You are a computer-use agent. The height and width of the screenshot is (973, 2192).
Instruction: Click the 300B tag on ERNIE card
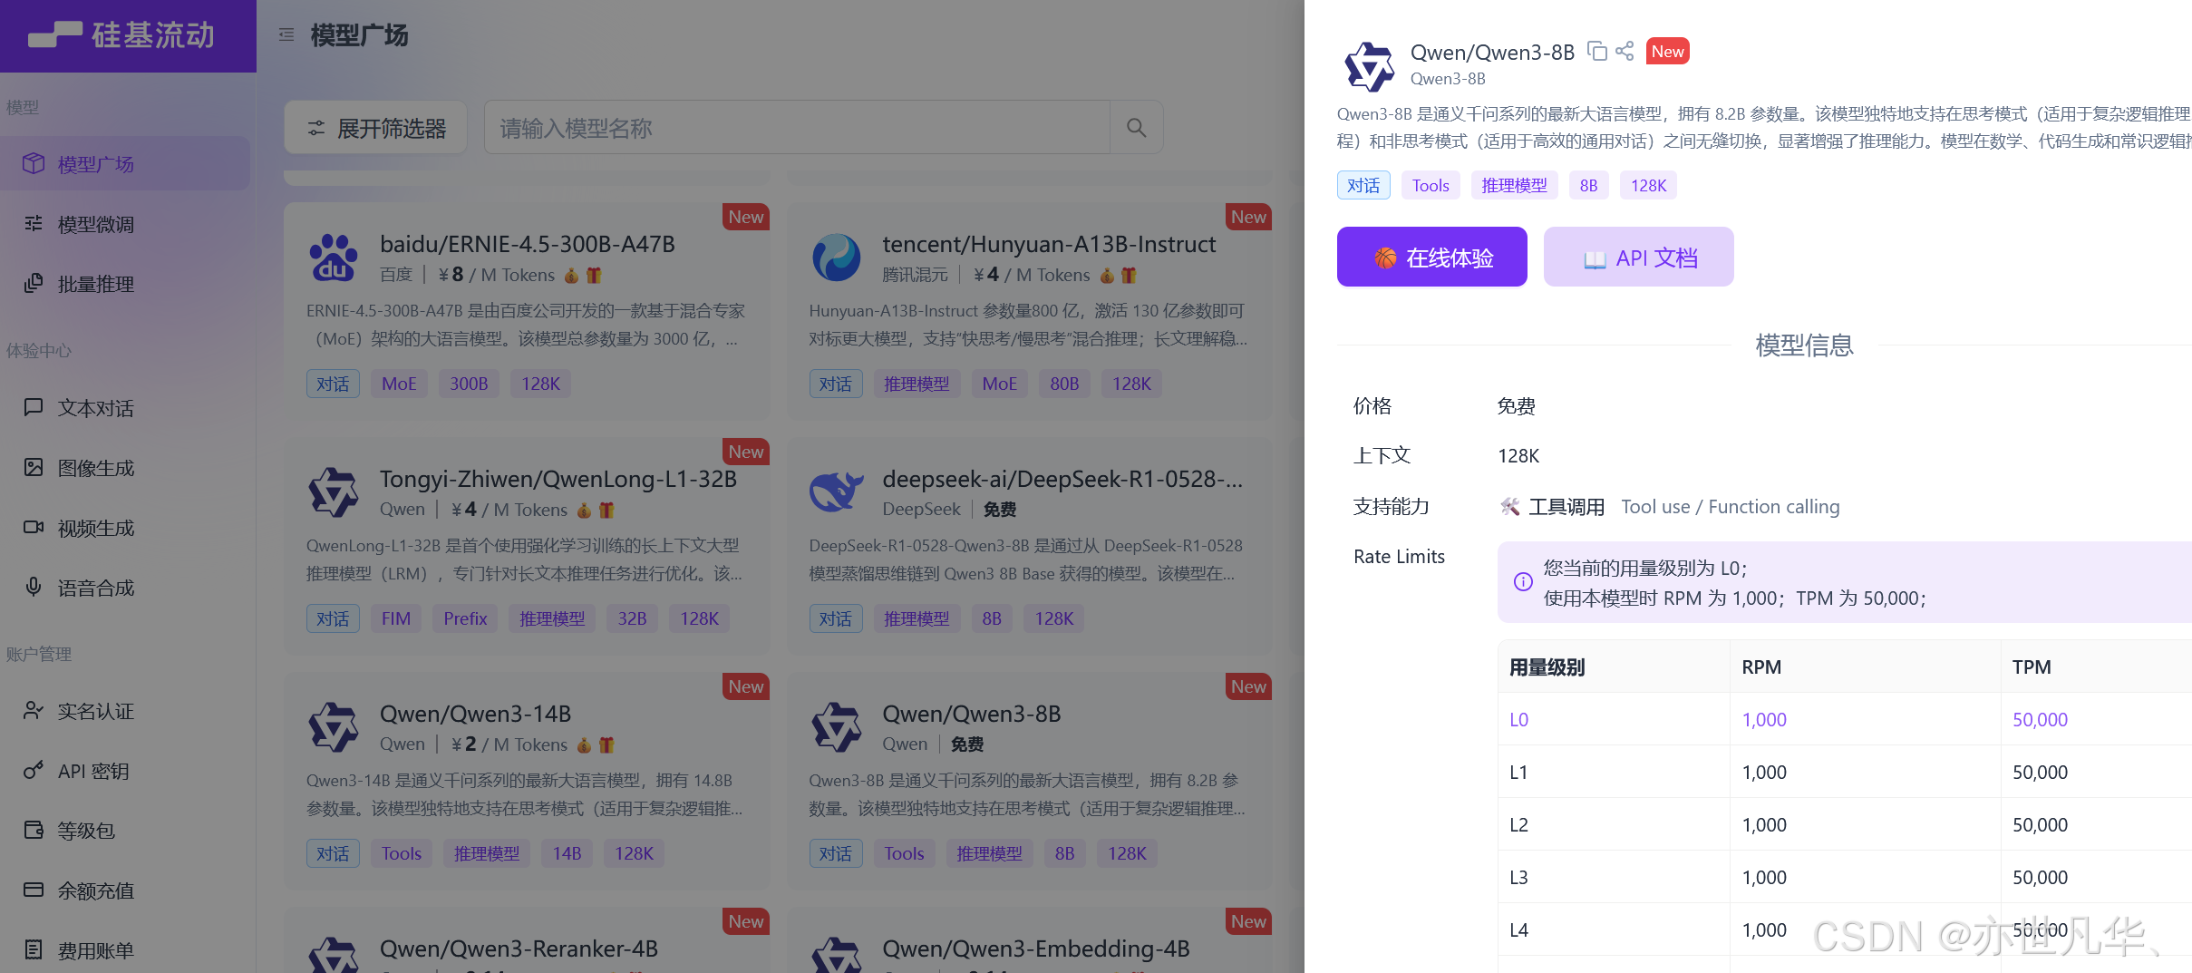[469, 384]
